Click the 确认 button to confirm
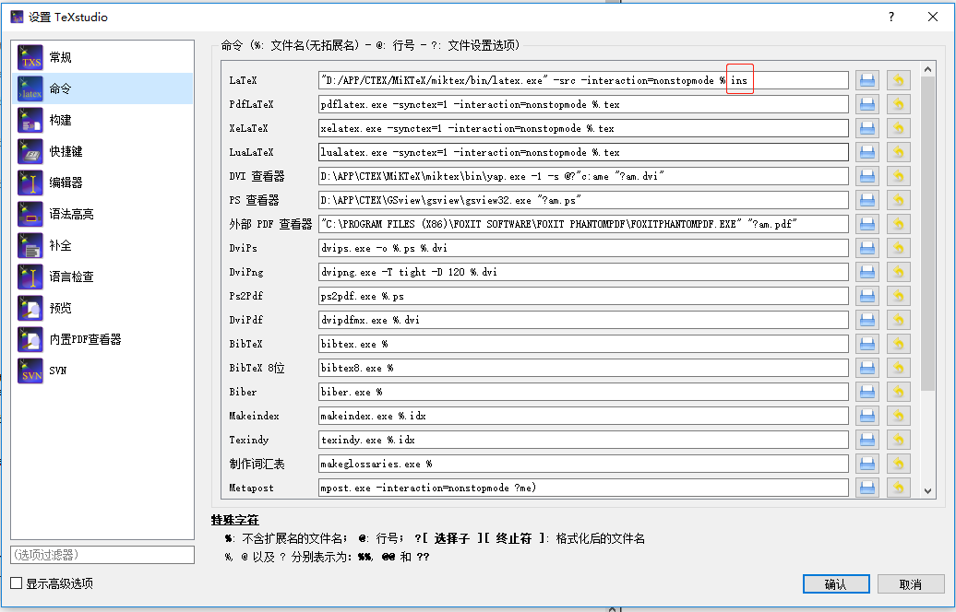Screen dimensions: 956x612 835,583
